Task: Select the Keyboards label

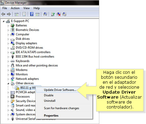Action: click(x=23, y=61)
